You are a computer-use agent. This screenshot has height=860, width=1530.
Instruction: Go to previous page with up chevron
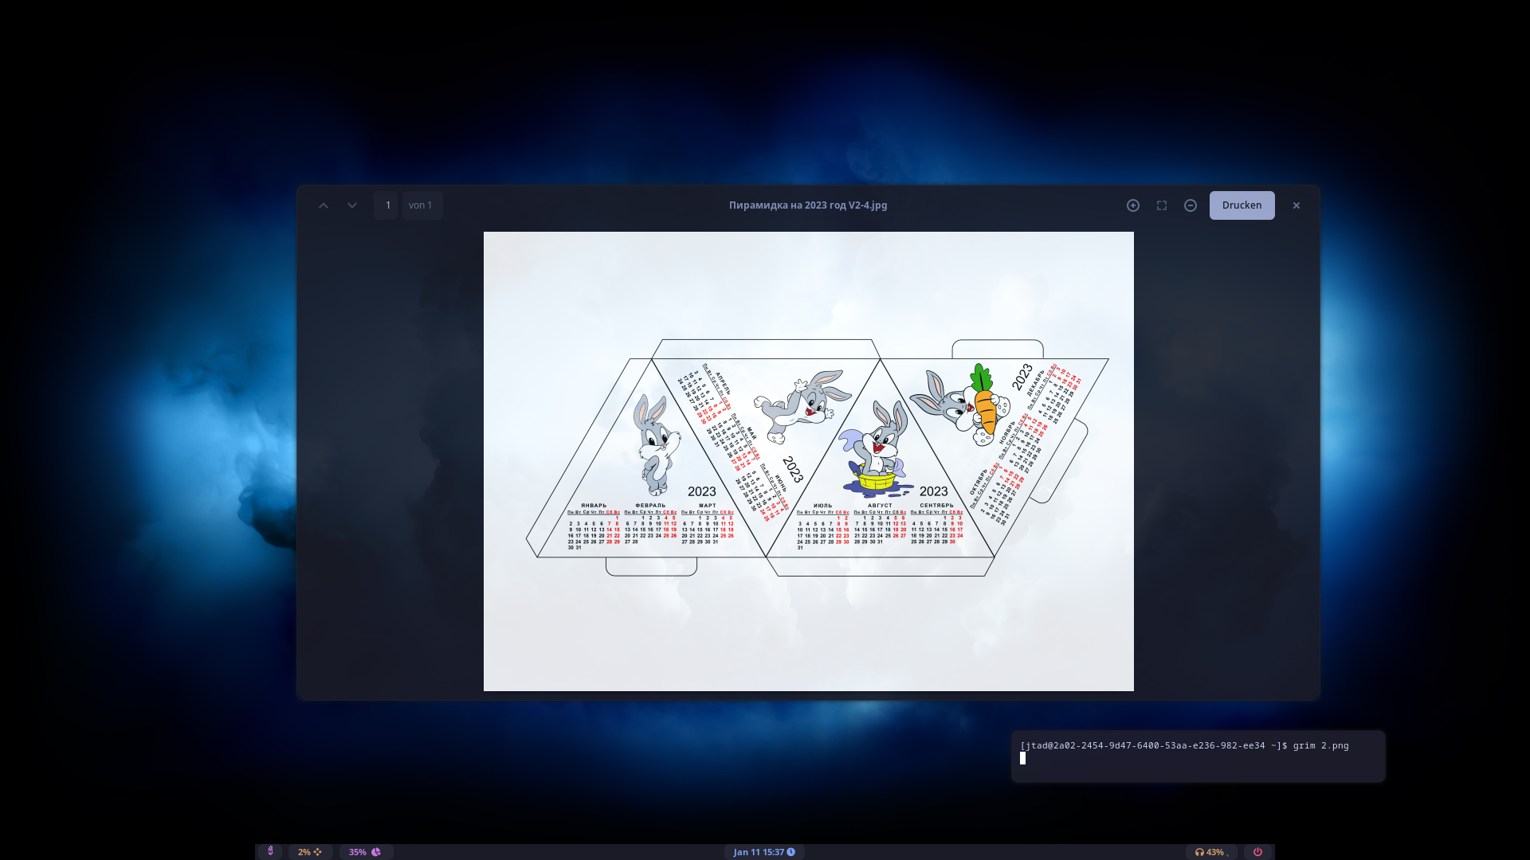[324, 205]
